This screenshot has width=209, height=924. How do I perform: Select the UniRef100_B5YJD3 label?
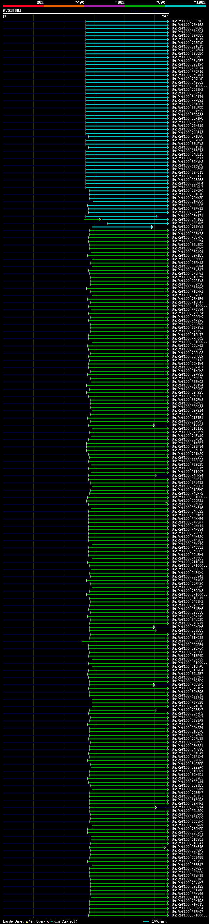187,786
